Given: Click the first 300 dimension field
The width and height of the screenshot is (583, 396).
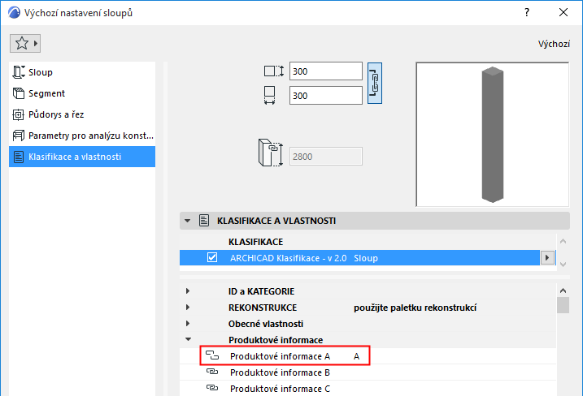Looking at the screenshot, I should pos(326,71).
